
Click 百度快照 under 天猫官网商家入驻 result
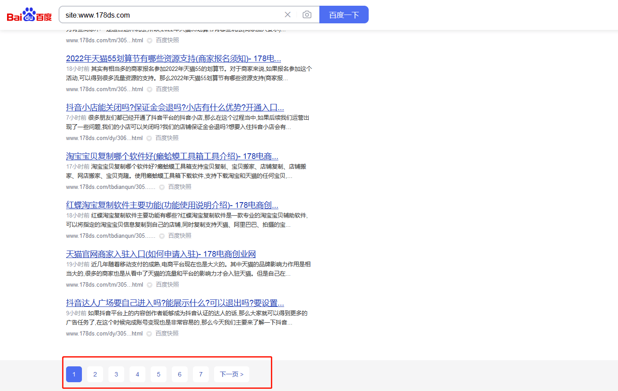click(167, 284)
